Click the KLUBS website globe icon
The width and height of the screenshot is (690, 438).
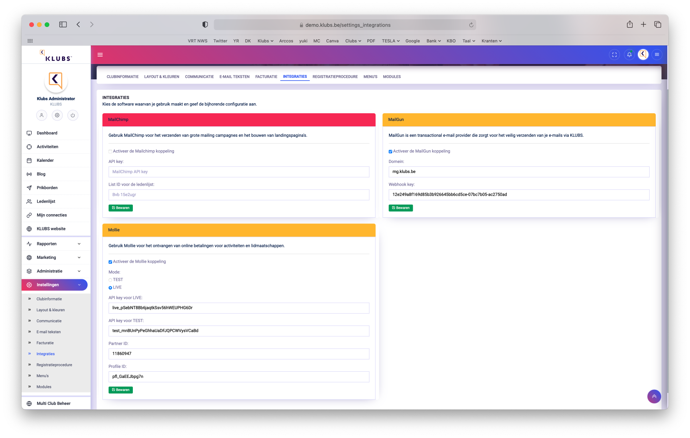(29, 229)
